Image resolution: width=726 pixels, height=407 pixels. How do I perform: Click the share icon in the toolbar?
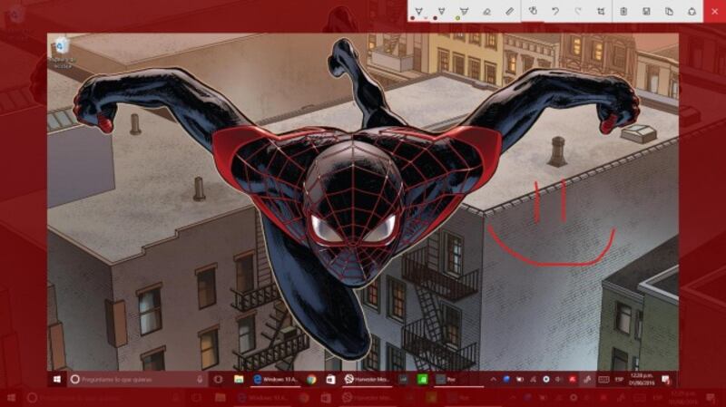[x=692, y=11]
